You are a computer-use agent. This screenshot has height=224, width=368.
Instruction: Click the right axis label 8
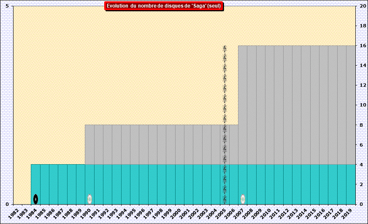[x=361, y=125]
